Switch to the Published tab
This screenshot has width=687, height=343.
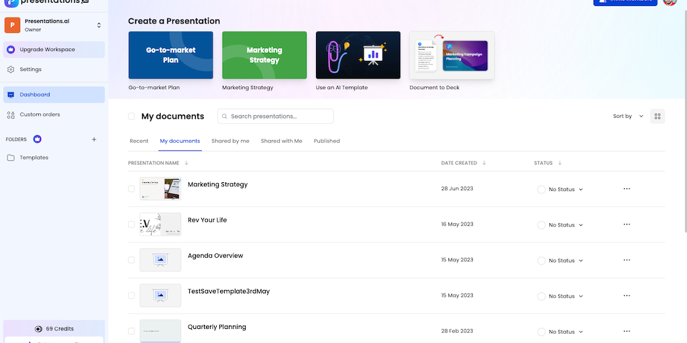click(x=327, y=141)
